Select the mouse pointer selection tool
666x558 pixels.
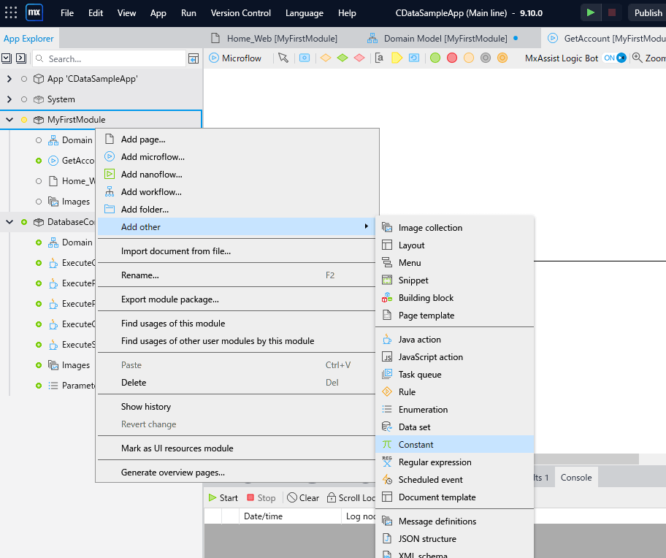(x=283, y=58)
